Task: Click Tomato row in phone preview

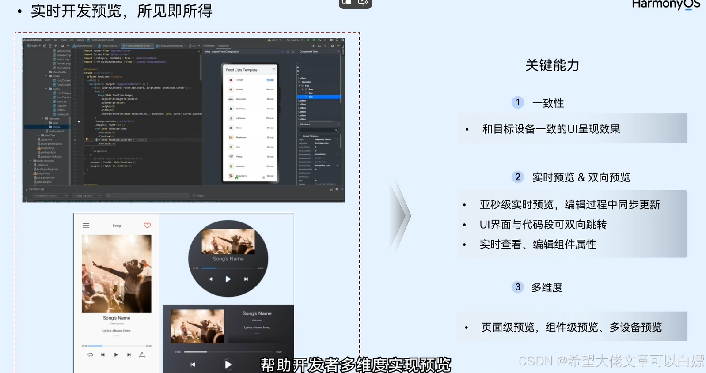Action: 250,80
